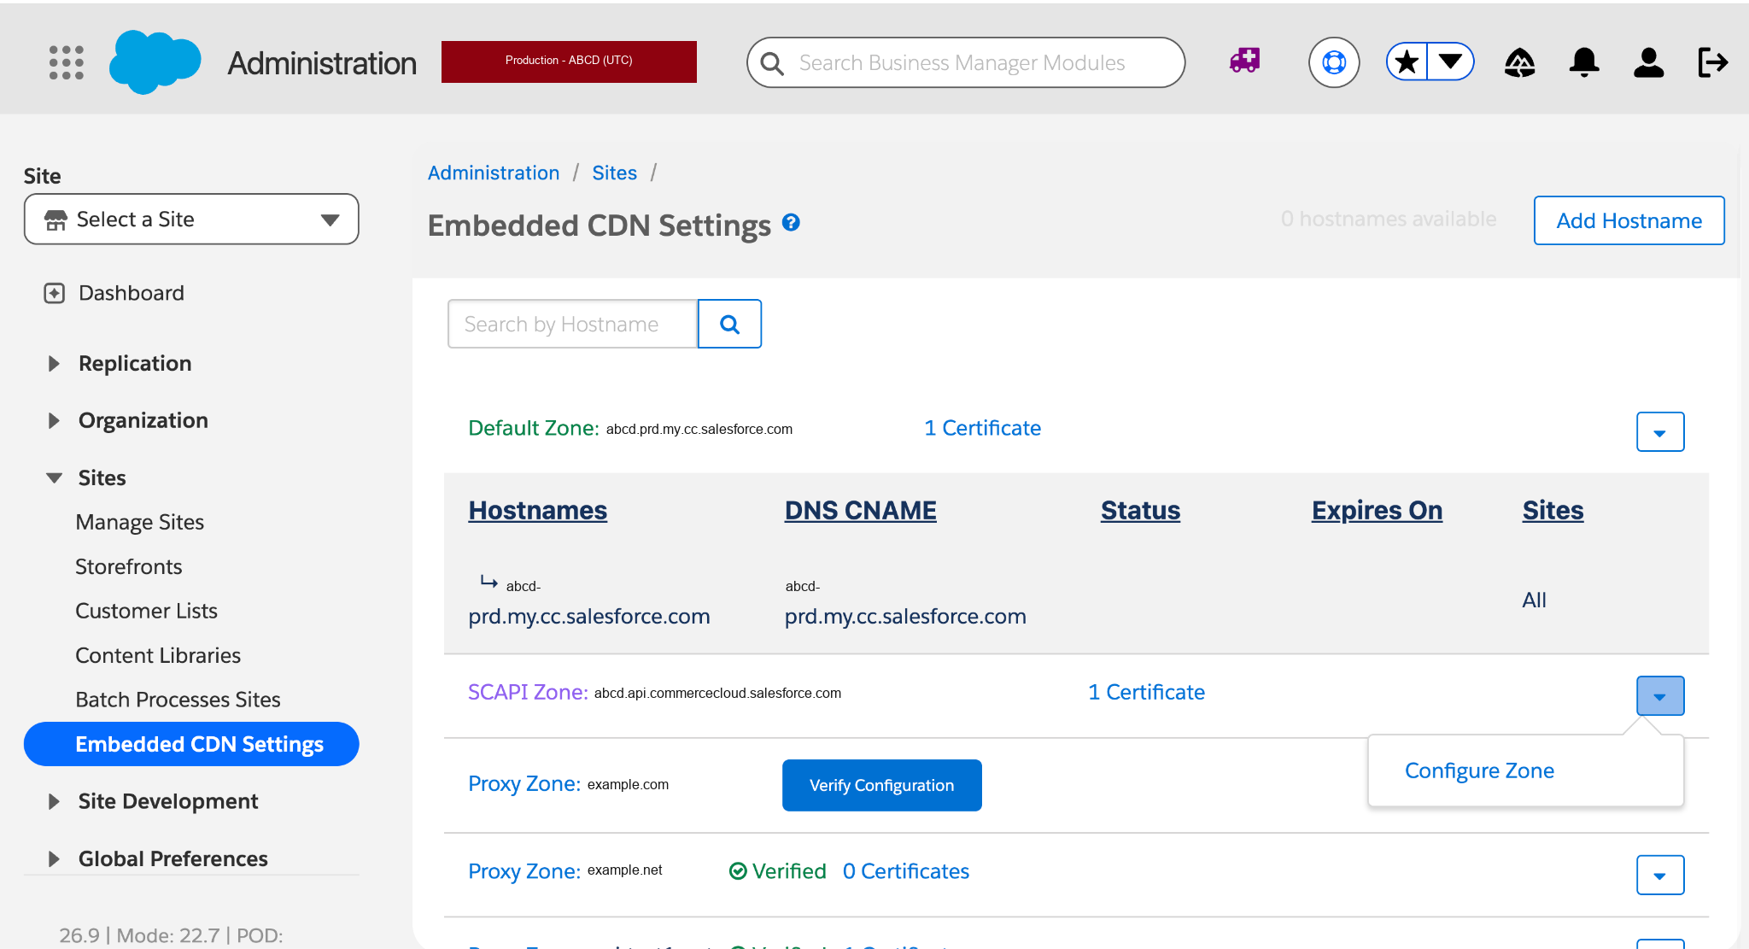Viewport: 1749px width, 949px height.
Task: Open the user profile icon
Action: click(x=1648, y=62)
